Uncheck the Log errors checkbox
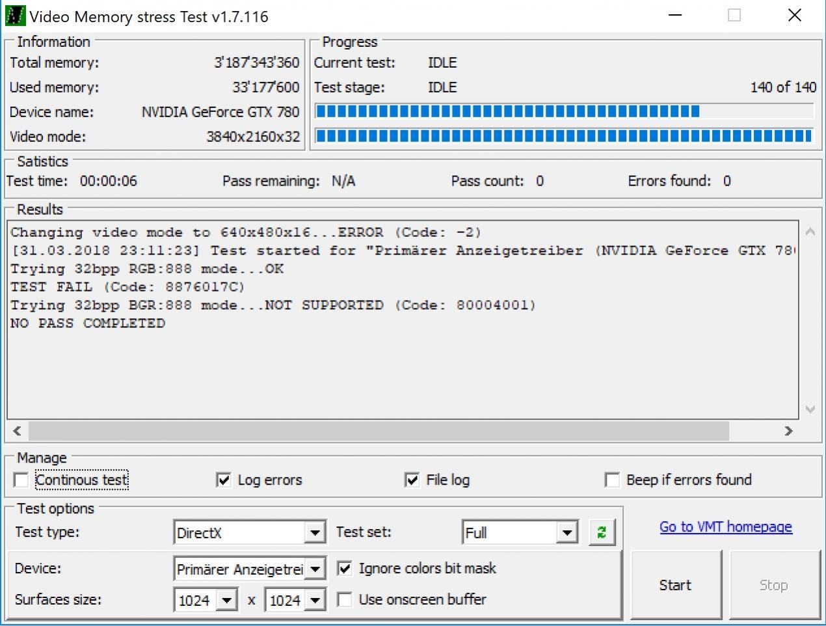826x626 pixels. [x=224, y=480]
